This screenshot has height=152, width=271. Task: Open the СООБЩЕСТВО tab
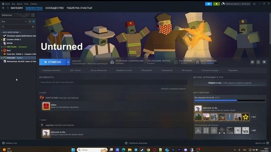click(x=55, y=8)
